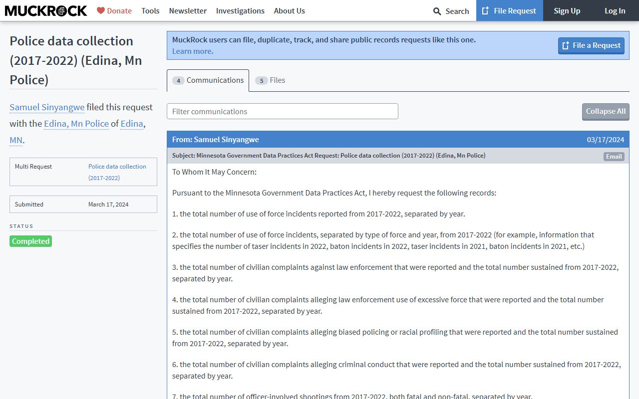This screenshot has height=399, width=639.
Task: Click the Email badge on the message
Action: (614, 157)
